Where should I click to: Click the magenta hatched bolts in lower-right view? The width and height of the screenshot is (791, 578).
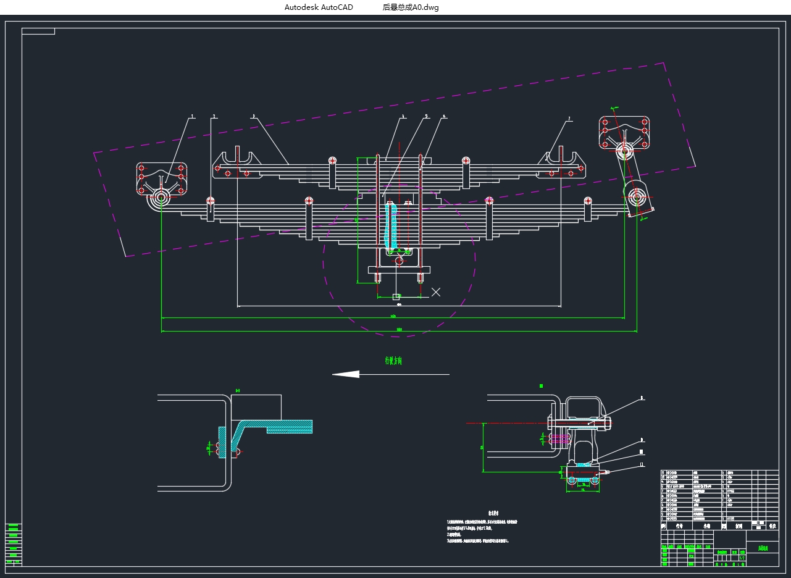point(559,438)
